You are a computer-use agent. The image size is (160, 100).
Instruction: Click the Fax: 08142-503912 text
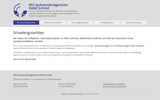[x=66, y=86]
